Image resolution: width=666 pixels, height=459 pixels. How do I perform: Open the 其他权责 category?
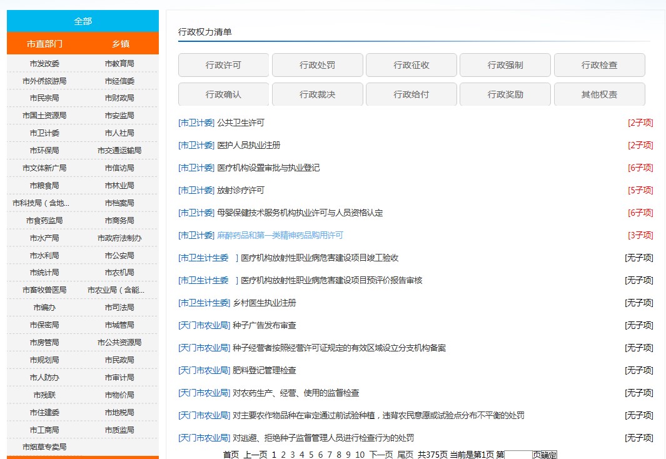tap(598, 94)
